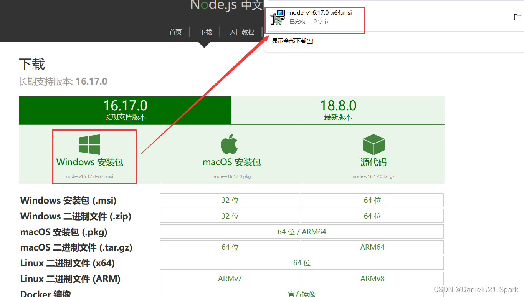The width and height of the screenshot is (524, 297).
Task: Click the Windows 安装包 (.msi) row label
Action: 68,200
